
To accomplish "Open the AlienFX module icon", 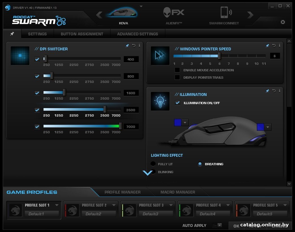I will [x=174, y=12].
